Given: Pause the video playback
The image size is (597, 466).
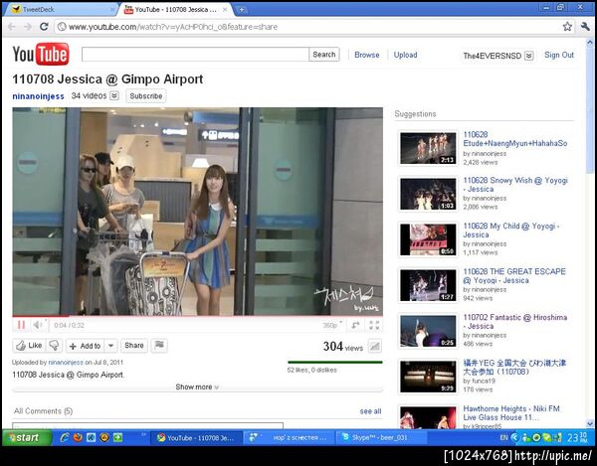Looking at the screenshot, I should 21,325.
